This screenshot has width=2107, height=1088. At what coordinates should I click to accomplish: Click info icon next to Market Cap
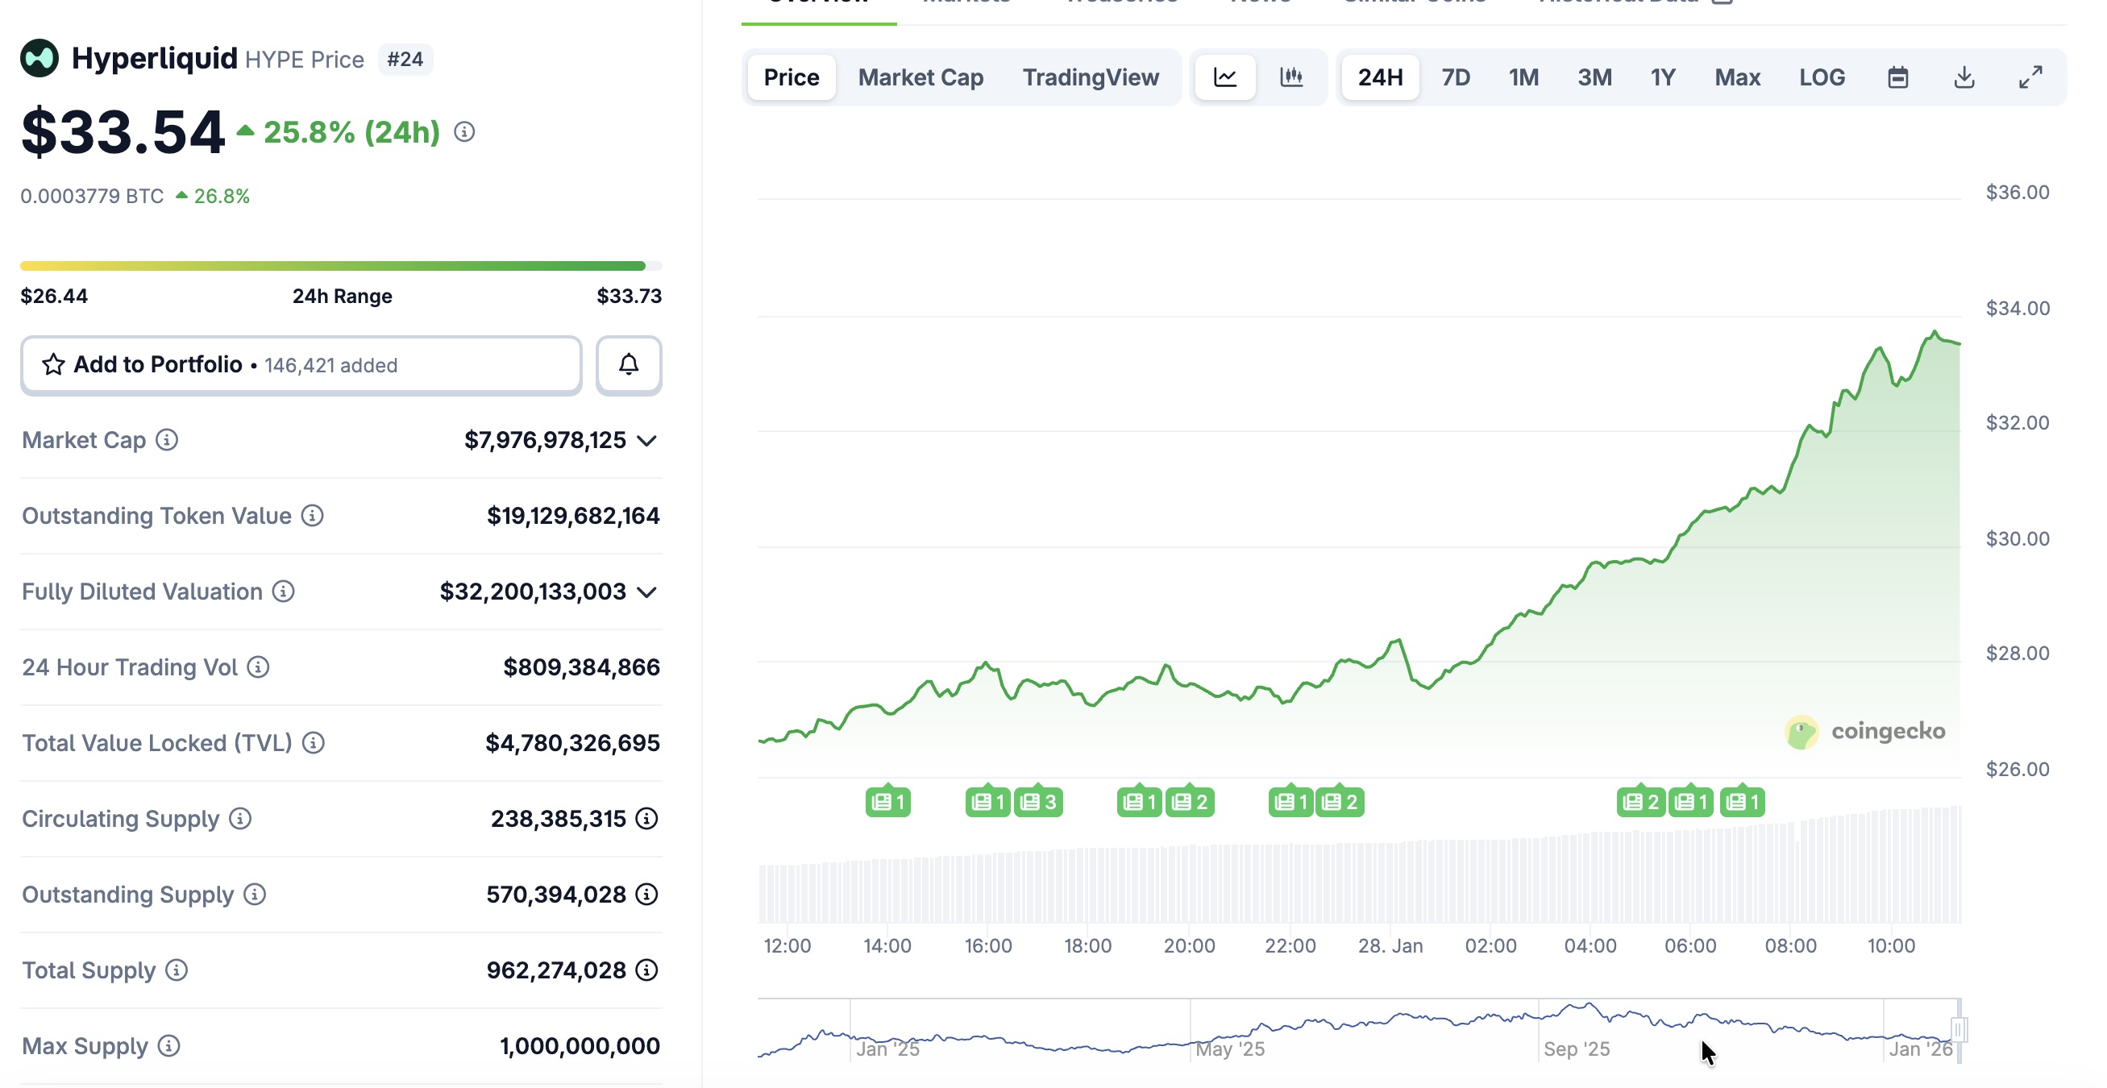click(167, 440)
